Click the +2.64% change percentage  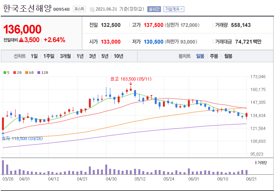[55, 40]
